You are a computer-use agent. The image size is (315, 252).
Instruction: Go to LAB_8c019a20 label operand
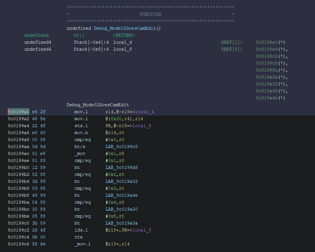pyautogui.click(x=121, y=209)
